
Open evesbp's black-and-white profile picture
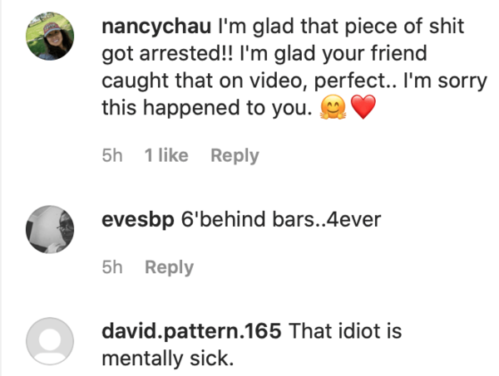click(49, 227)
